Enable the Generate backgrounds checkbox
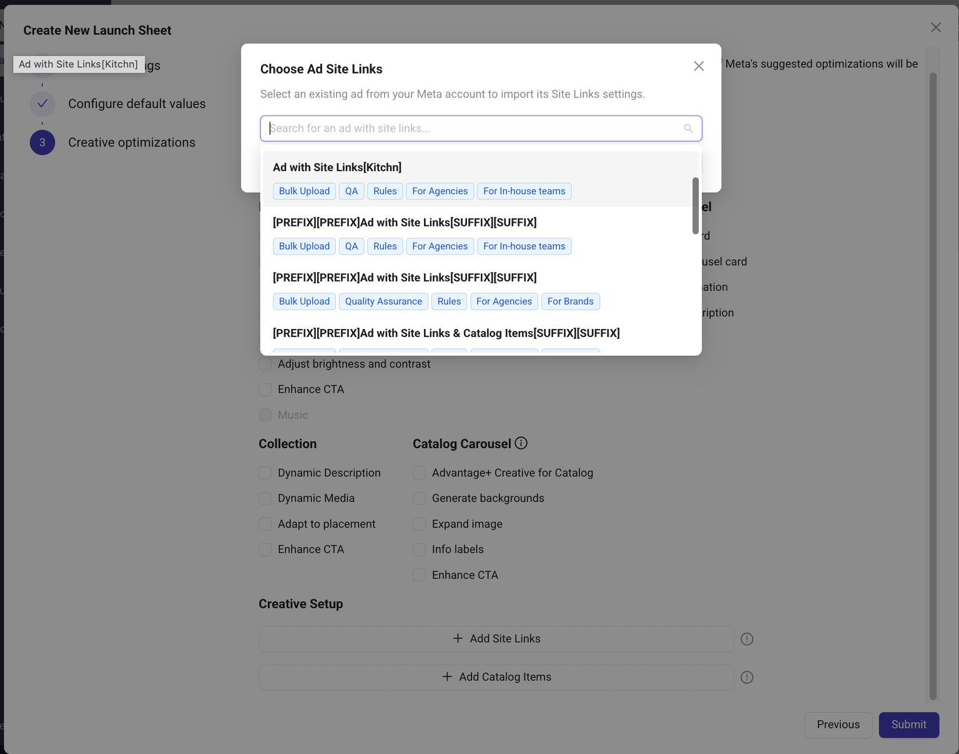This screenshot has width=959, height=754. (x=420, y=498)
